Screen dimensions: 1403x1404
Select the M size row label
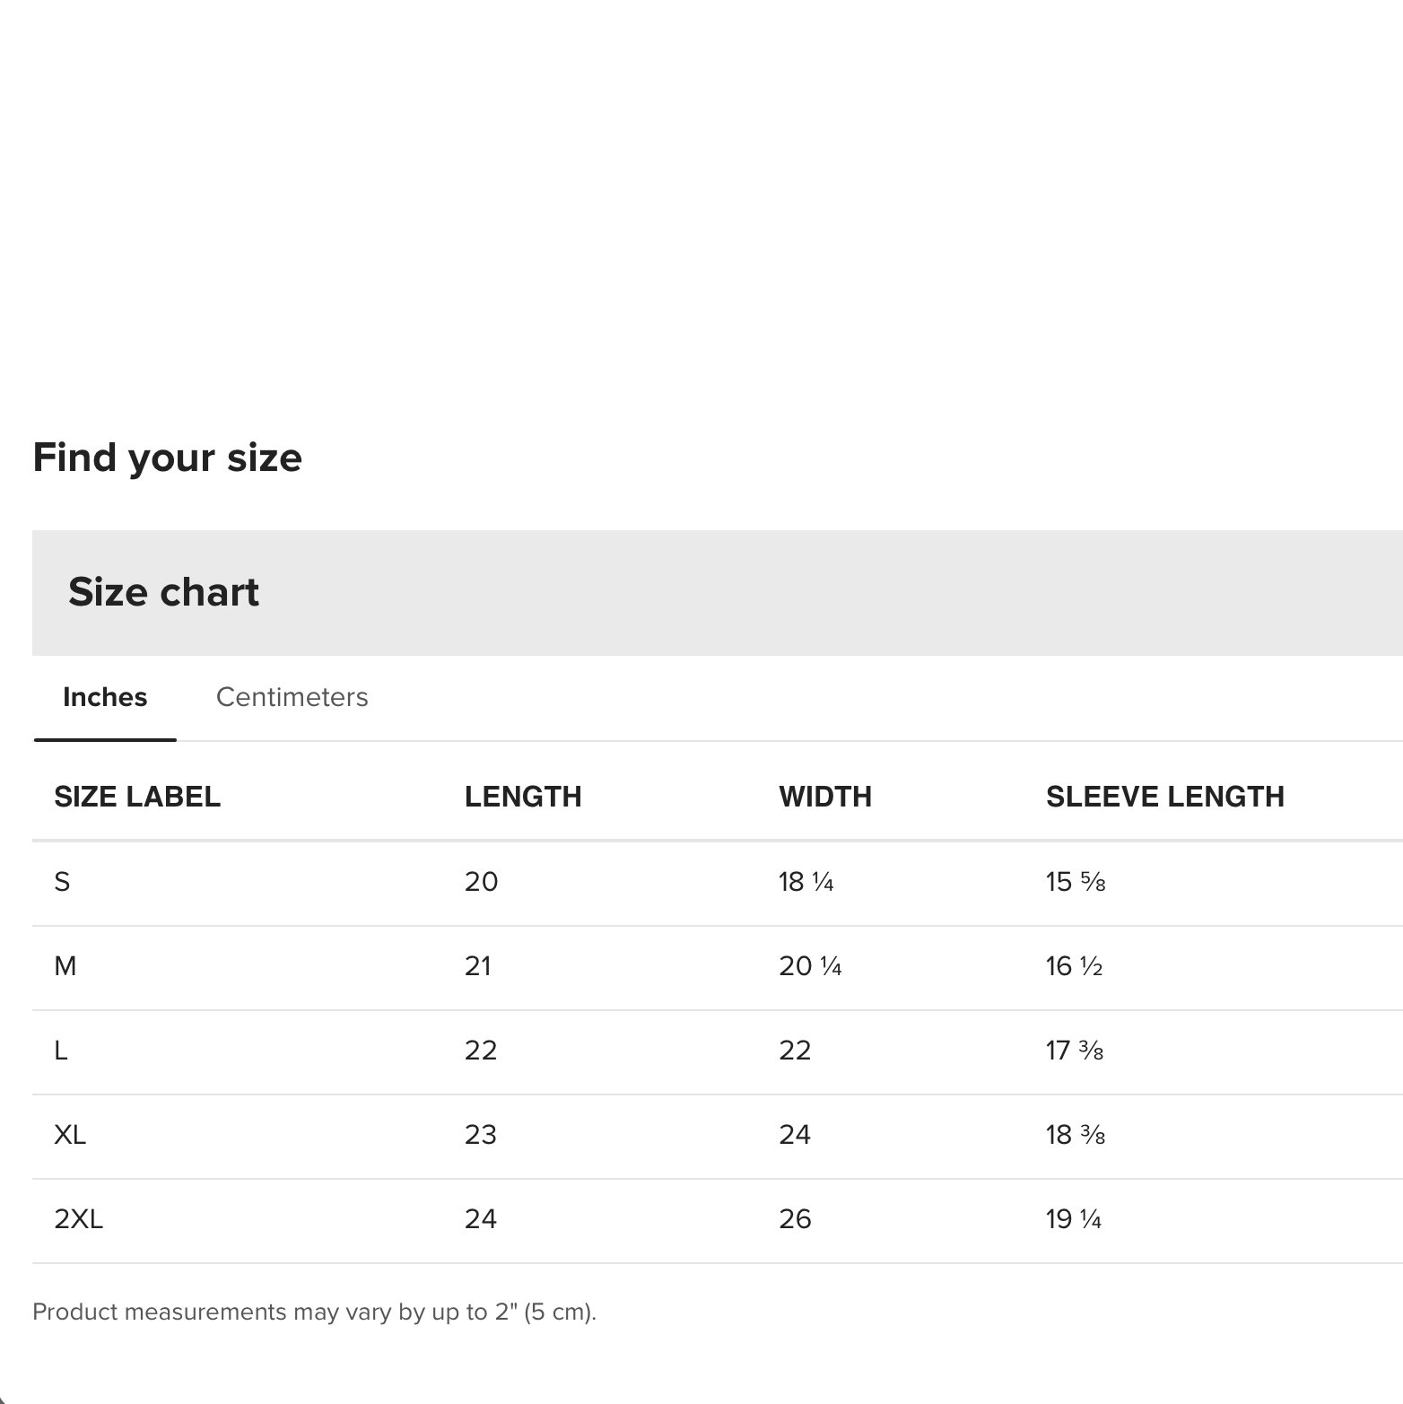click(65, 966)
